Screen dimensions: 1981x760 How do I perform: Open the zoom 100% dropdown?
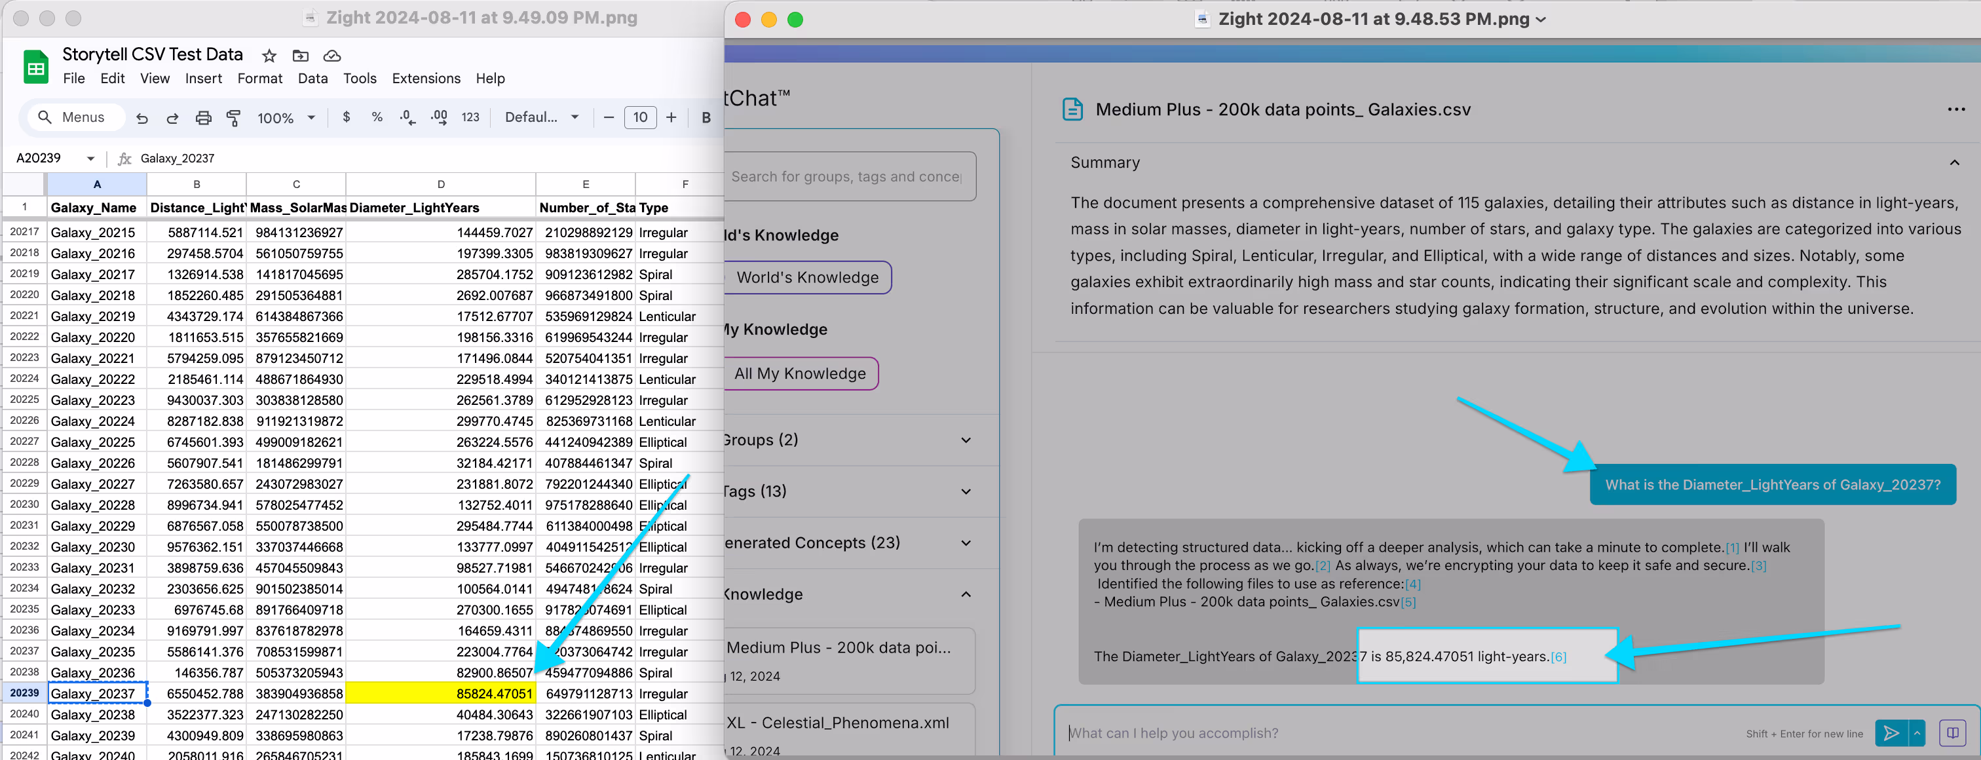[x=286, y=118]
